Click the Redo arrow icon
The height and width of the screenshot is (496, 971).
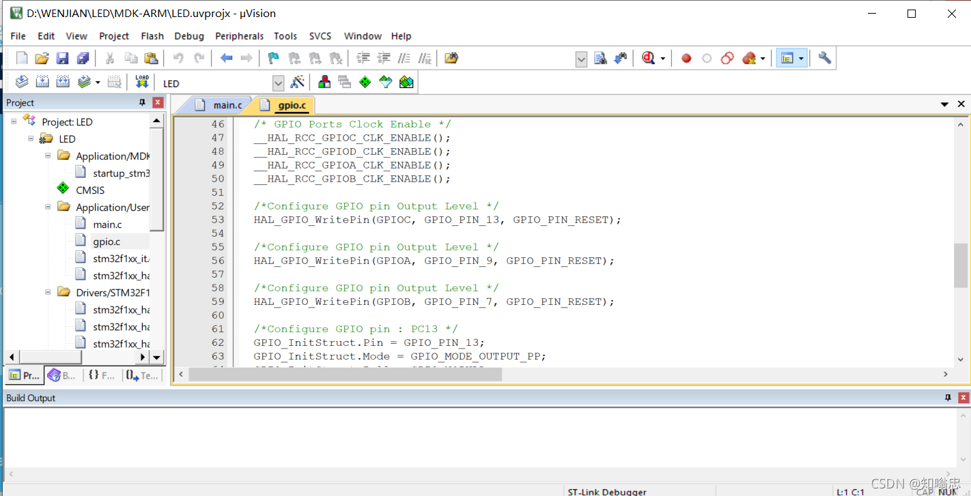tap(199, 58)
